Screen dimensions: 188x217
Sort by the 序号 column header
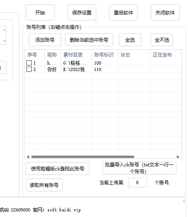(x=34, y=55)
